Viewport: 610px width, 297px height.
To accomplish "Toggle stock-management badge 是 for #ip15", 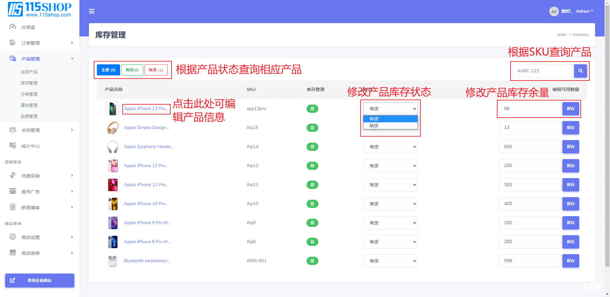I will (312, 128).
